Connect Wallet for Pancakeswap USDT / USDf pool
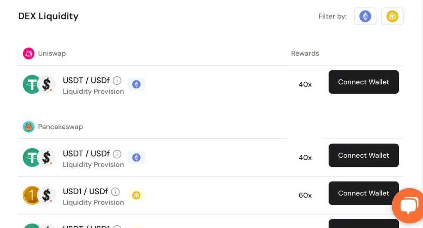423x228 pixels. click(x=364, y=155)
